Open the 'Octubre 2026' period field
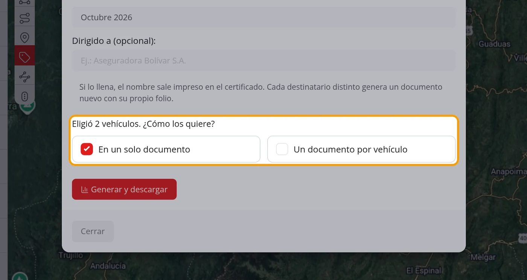This screenshot has height=280, width=527. point(264,17)
